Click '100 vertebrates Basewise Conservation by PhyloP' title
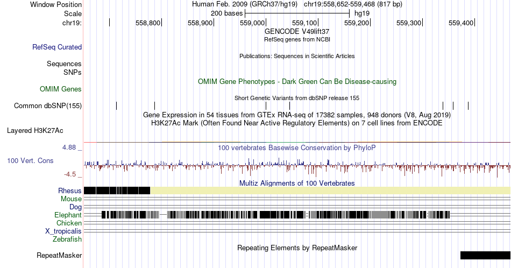The height and width of the screenshot is (268, 511). (297, 147)
